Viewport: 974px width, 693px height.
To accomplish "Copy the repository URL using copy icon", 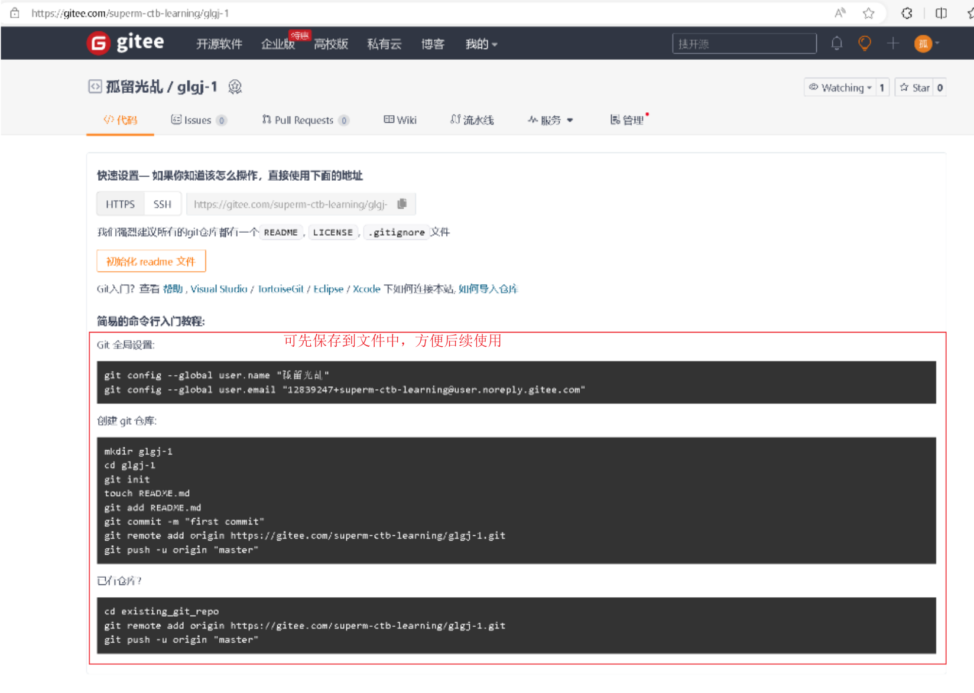I will coord(402,204).
